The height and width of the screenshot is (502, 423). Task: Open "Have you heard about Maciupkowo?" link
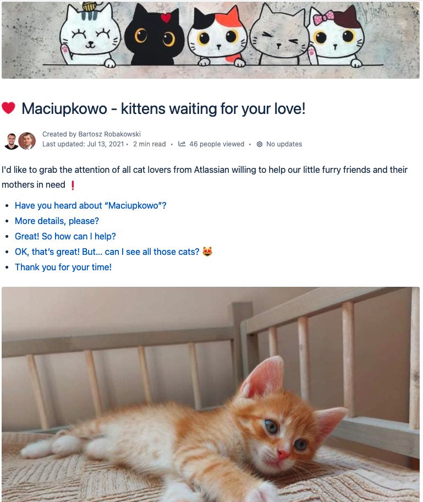pyautogui.click(x=91, y=205)
